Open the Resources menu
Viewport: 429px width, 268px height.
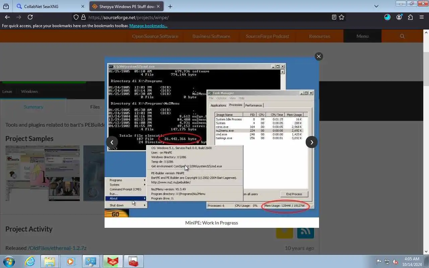pos(319,36)
